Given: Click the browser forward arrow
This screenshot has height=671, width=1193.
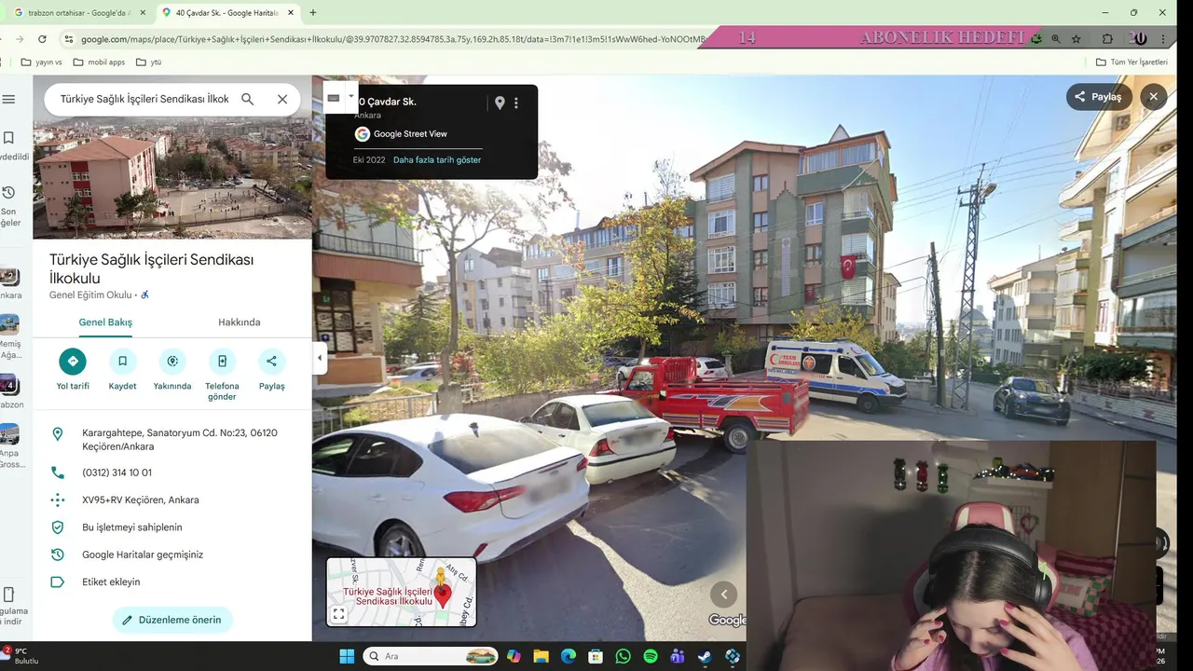Looking at the screenshot, I should pyautogui.click(x=19, y=39).
